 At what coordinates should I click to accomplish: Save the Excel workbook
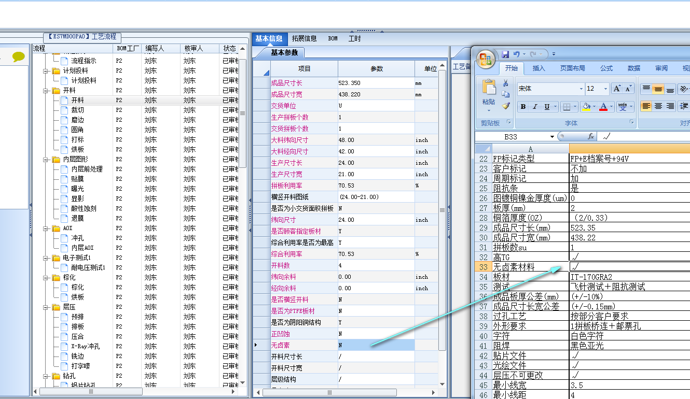click(x=505, y=54)
